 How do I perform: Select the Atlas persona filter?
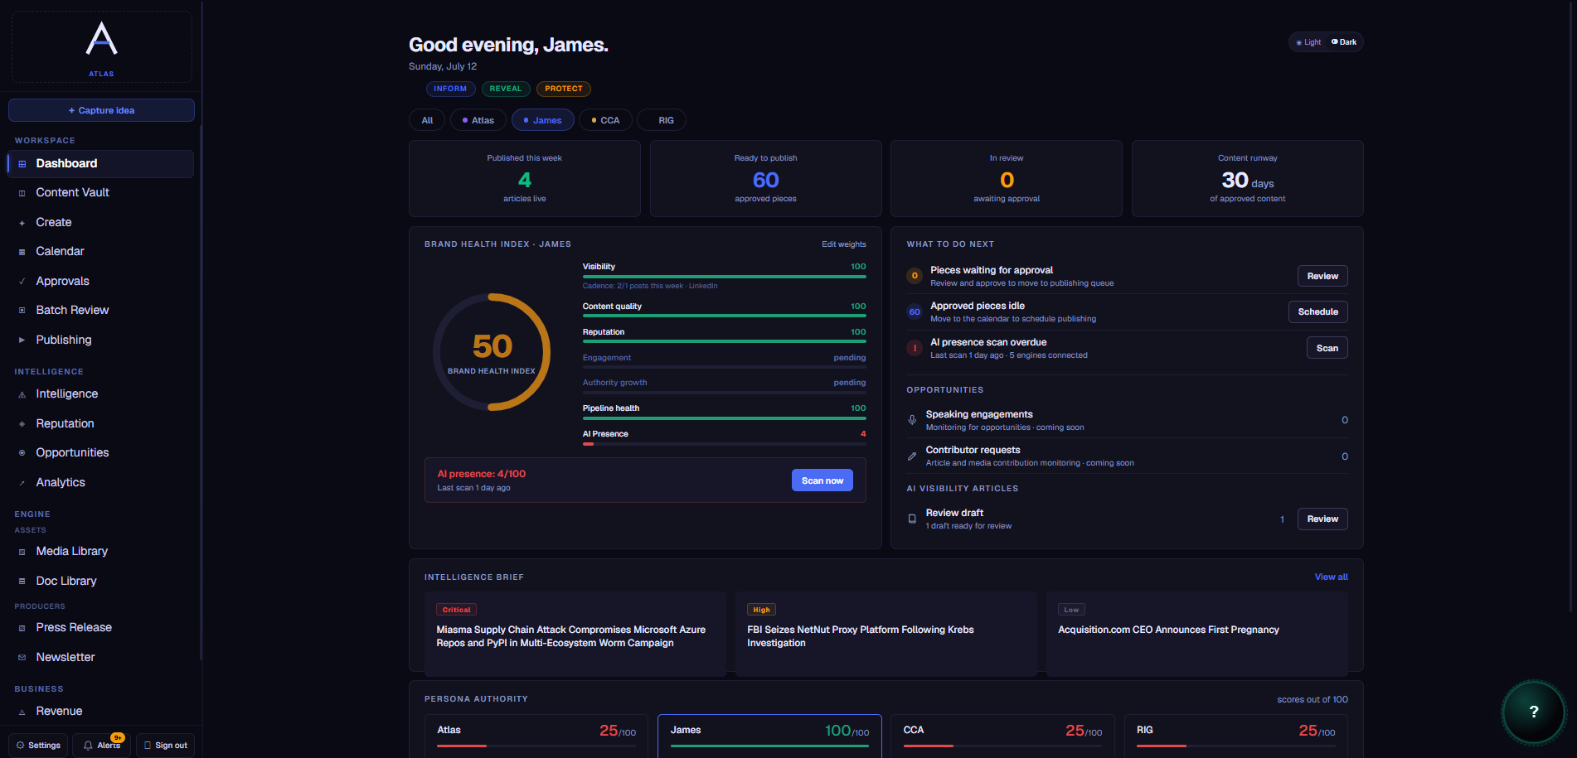[x=478, y=120]
